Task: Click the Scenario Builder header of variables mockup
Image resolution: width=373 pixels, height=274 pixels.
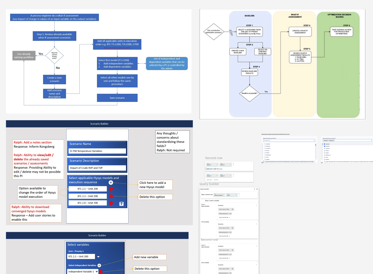Action: point(97,235)
